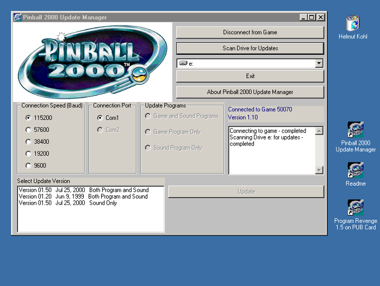The width and height of the screenshot is (380, 286).
Task: Click the Pinball 2000 logo image
Action: (x=92, y=62)
